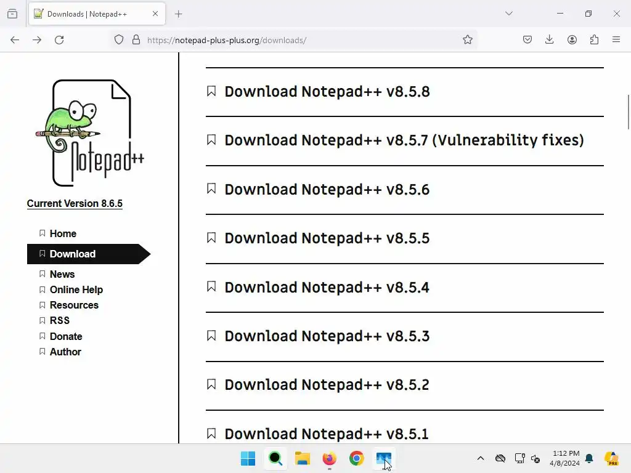
Task: Click the Firefox back arrow button
Action: click(15, 40)
